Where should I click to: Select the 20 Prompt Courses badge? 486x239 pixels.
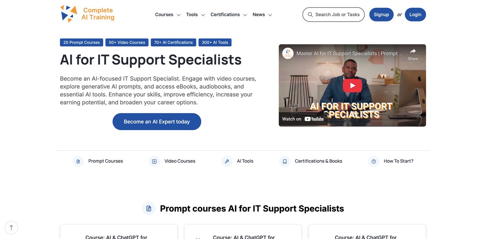pos(82,42)
